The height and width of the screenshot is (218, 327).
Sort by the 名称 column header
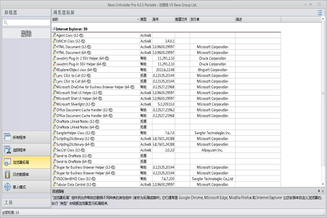coord(96,19)
